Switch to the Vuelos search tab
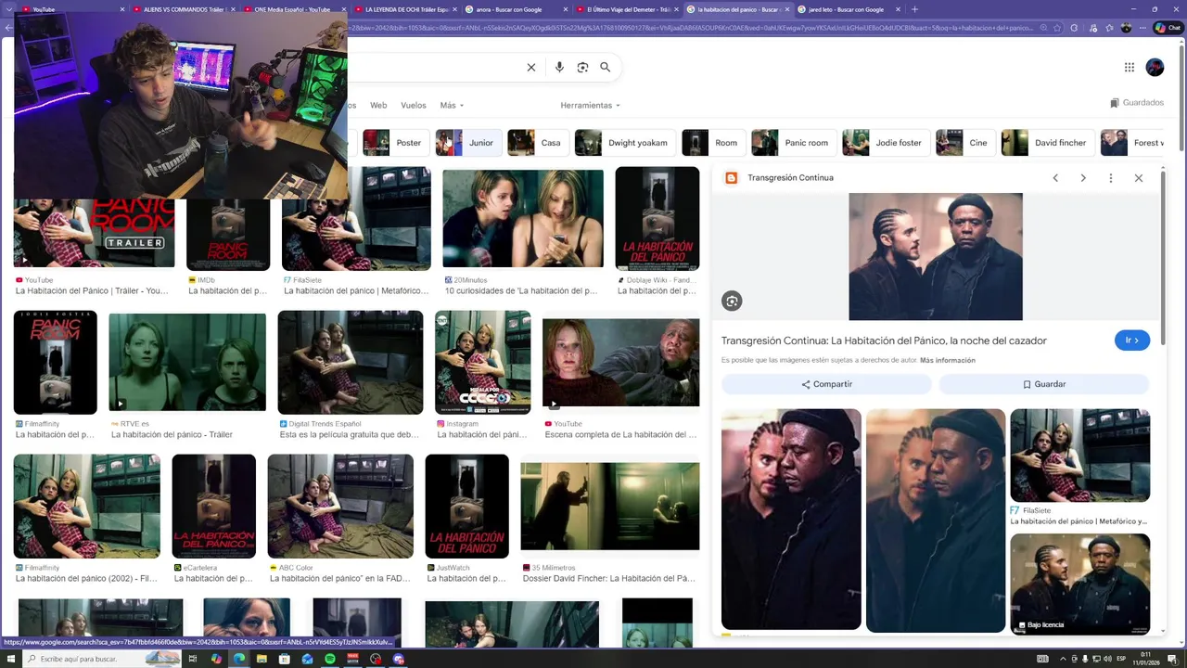Viewport: 1187px width, 668px height. coord(414,106)
